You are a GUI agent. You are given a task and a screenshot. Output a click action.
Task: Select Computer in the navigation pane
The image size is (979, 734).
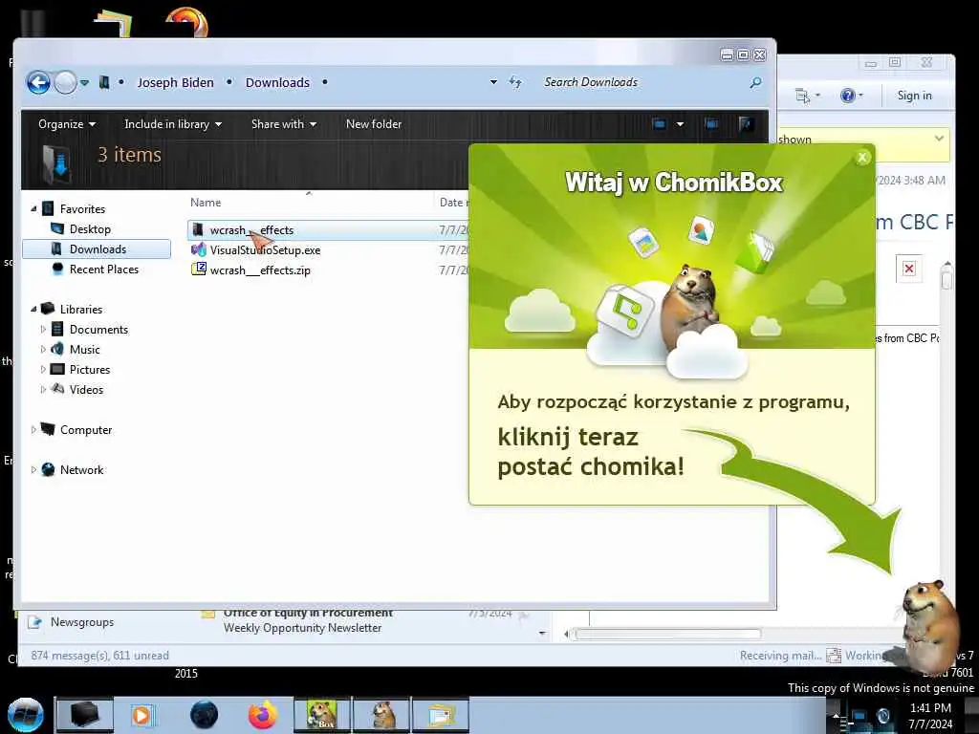[x=85, y=429]
